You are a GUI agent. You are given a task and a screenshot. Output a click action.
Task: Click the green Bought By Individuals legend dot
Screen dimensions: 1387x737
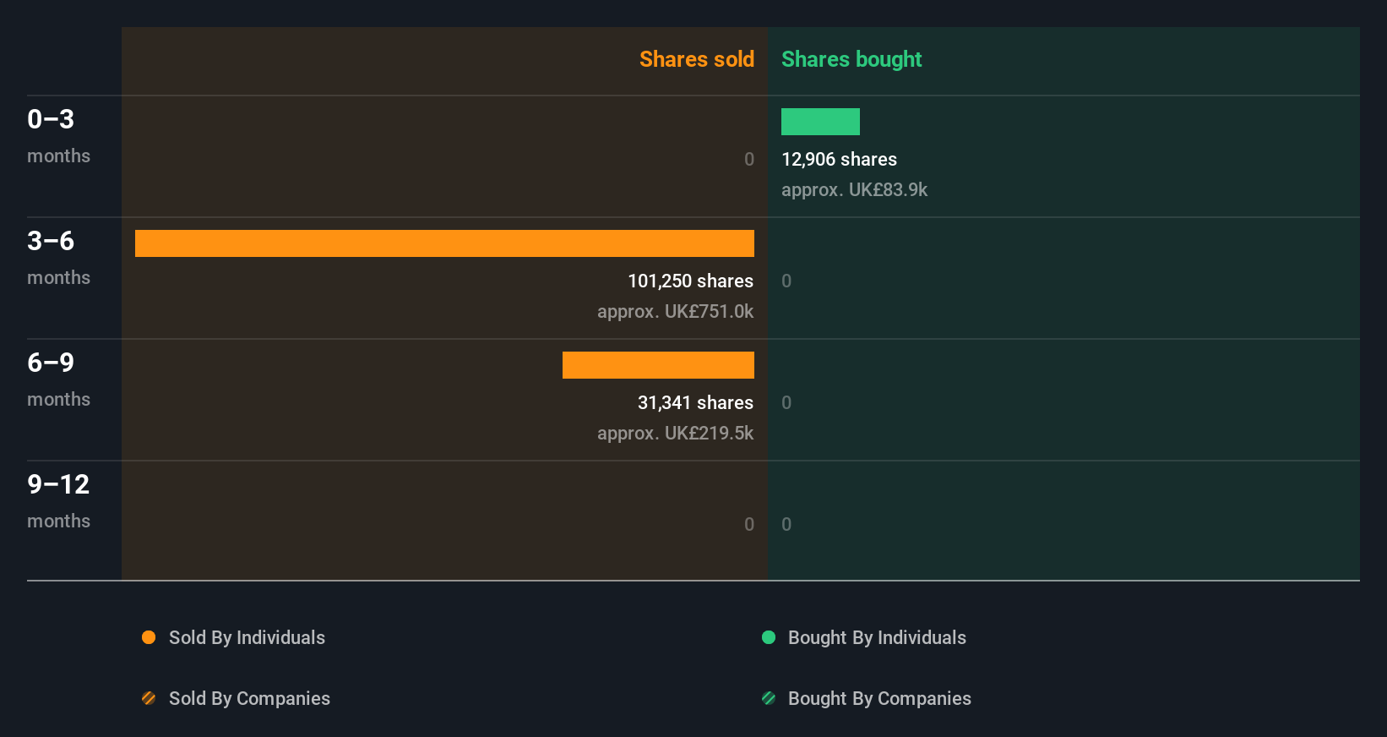coord(769,637)
